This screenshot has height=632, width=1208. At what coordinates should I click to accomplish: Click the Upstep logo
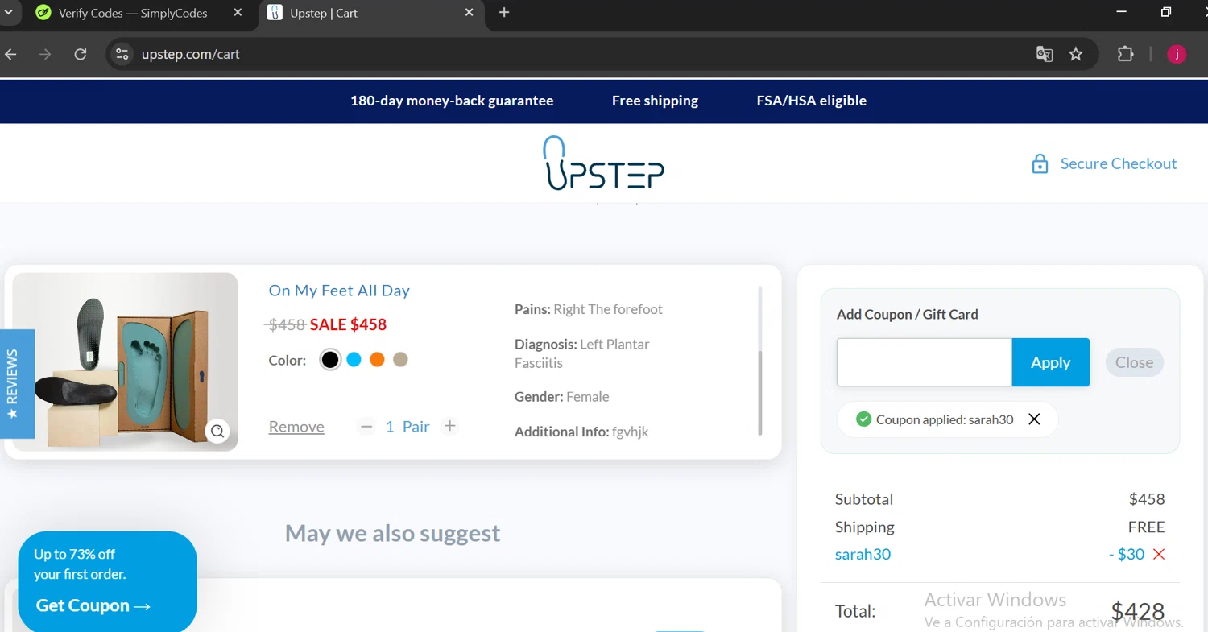click(x=603, y=163)
